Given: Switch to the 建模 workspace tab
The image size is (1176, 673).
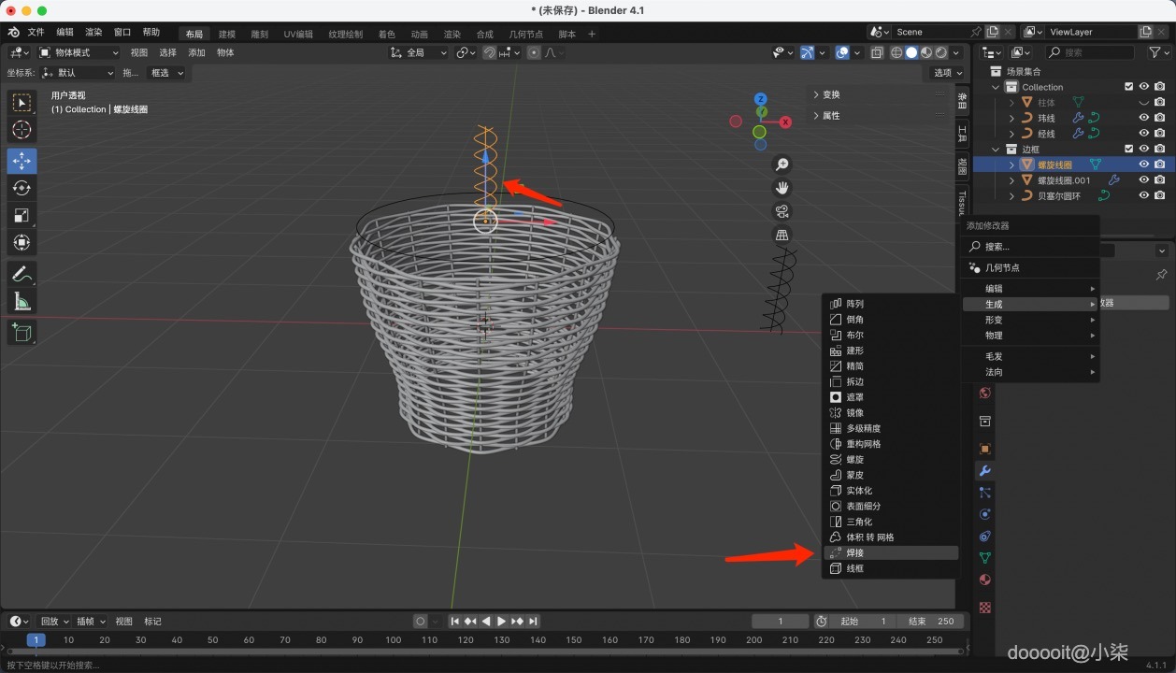Looking at the screenshot, I should (227, 34).
